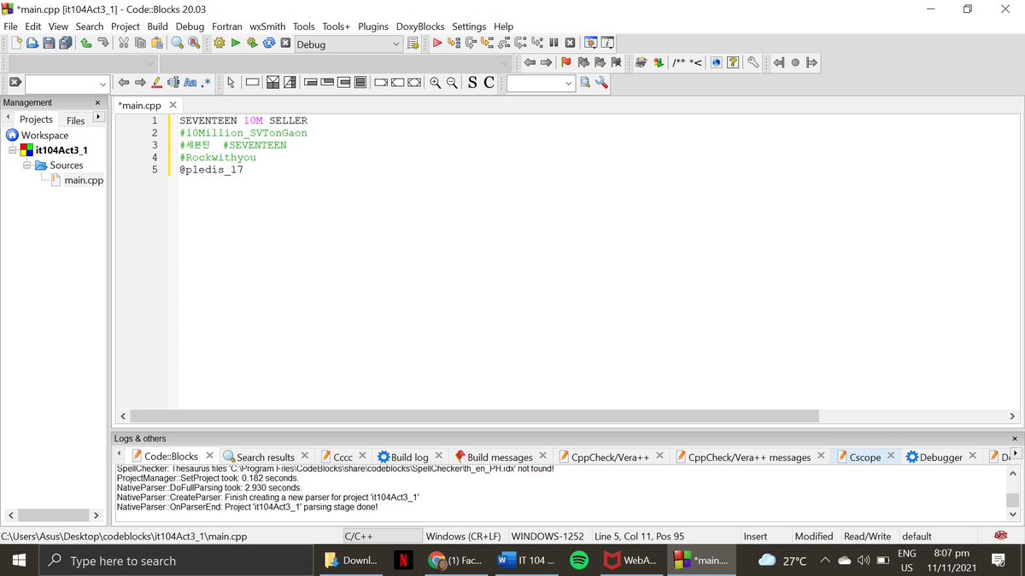The width and height of the screenshot is (1025, 576).
Task: Open the Windows Start menu
Action: click(20, 561)
